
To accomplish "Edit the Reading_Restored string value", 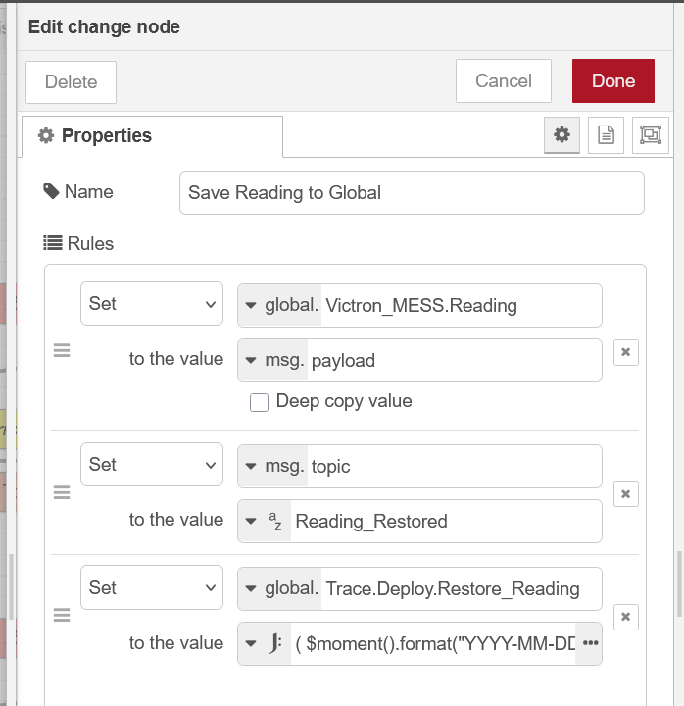I will click(446, 521).
